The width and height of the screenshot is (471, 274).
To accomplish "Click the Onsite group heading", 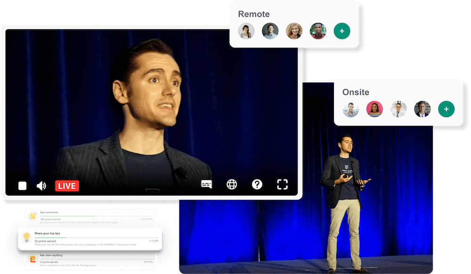I will pos(356,92).
